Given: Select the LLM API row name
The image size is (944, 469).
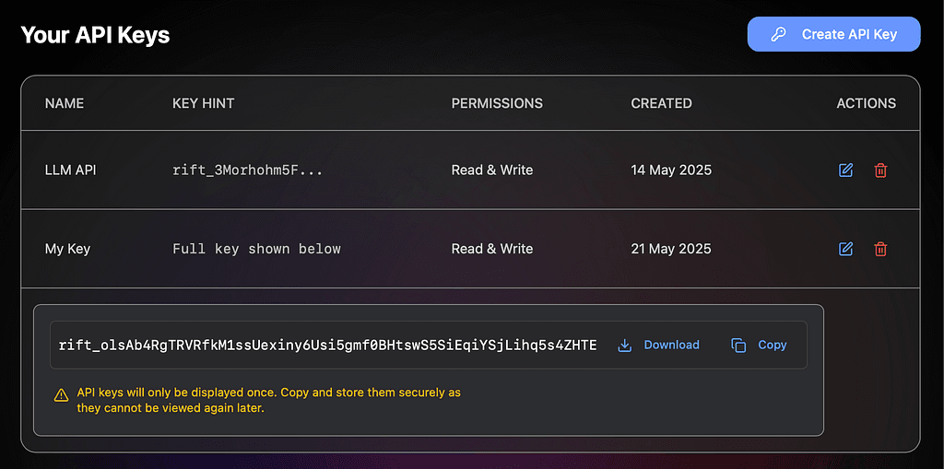Looking at the screenshot, I should click(70, 170).
